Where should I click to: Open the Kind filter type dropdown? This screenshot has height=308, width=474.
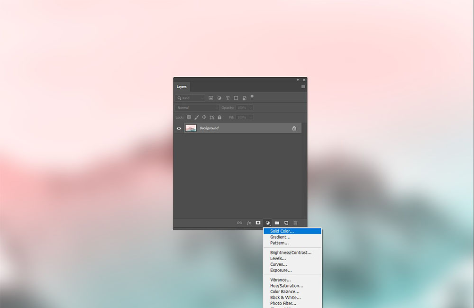[x=190, y=98]
